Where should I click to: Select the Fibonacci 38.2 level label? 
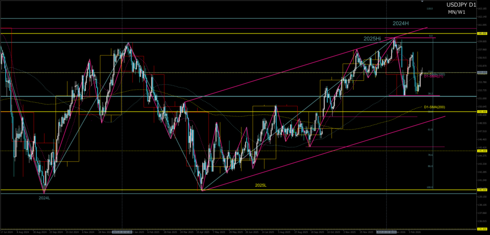point(430,94)
